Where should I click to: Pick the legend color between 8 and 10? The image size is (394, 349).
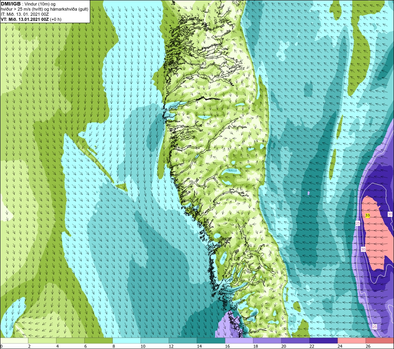click(126, 341)
